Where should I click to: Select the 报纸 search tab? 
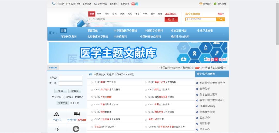pos(122,14)
